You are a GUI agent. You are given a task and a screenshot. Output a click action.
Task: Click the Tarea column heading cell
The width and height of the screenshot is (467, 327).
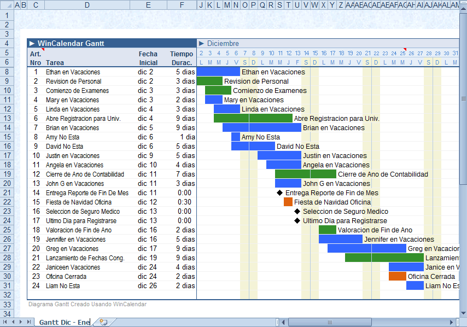pos(55,63)
